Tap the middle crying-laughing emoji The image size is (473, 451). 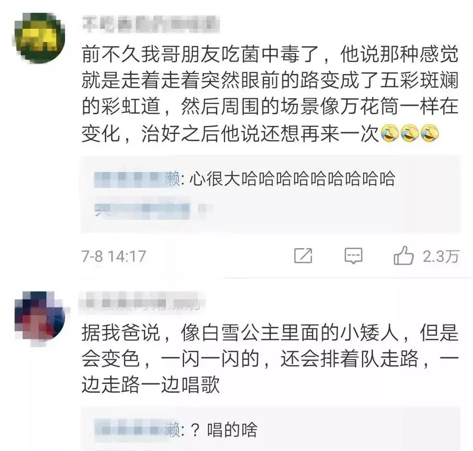pos(410,133)
